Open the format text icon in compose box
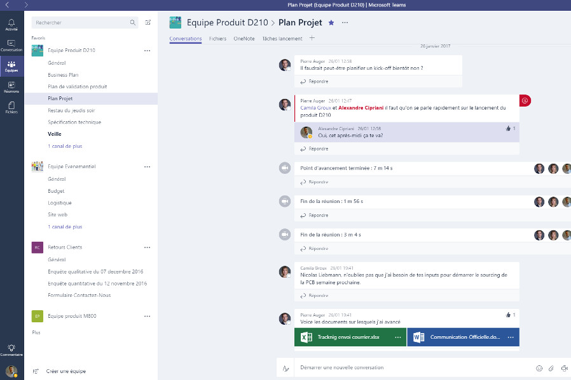Screen dimensions: 571x380 pos(285,369)
